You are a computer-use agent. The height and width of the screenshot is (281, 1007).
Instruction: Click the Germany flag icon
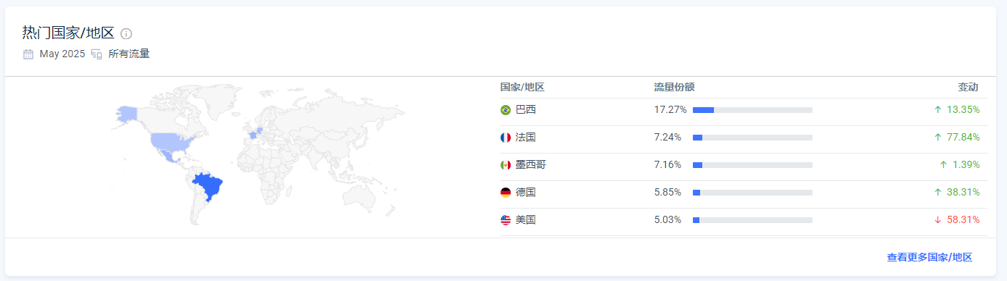click(506, 193)
